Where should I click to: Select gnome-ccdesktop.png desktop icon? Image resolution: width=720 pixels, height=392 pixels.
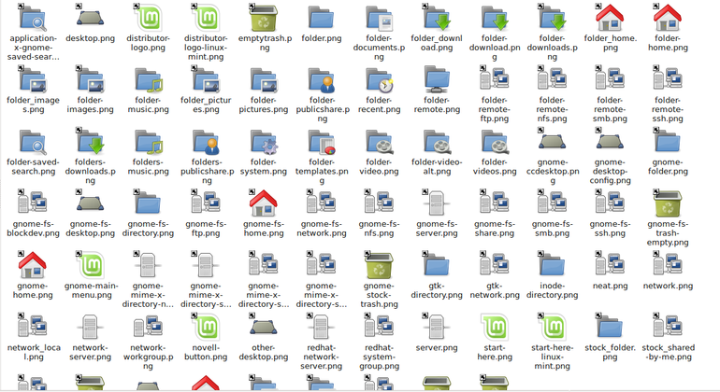pos(552,142)
